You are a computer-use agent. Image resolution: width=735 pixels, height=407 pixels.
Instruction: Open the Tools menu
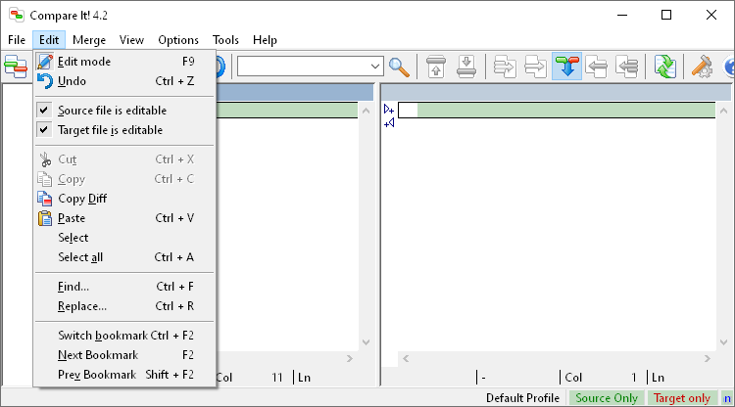[225, 40]
